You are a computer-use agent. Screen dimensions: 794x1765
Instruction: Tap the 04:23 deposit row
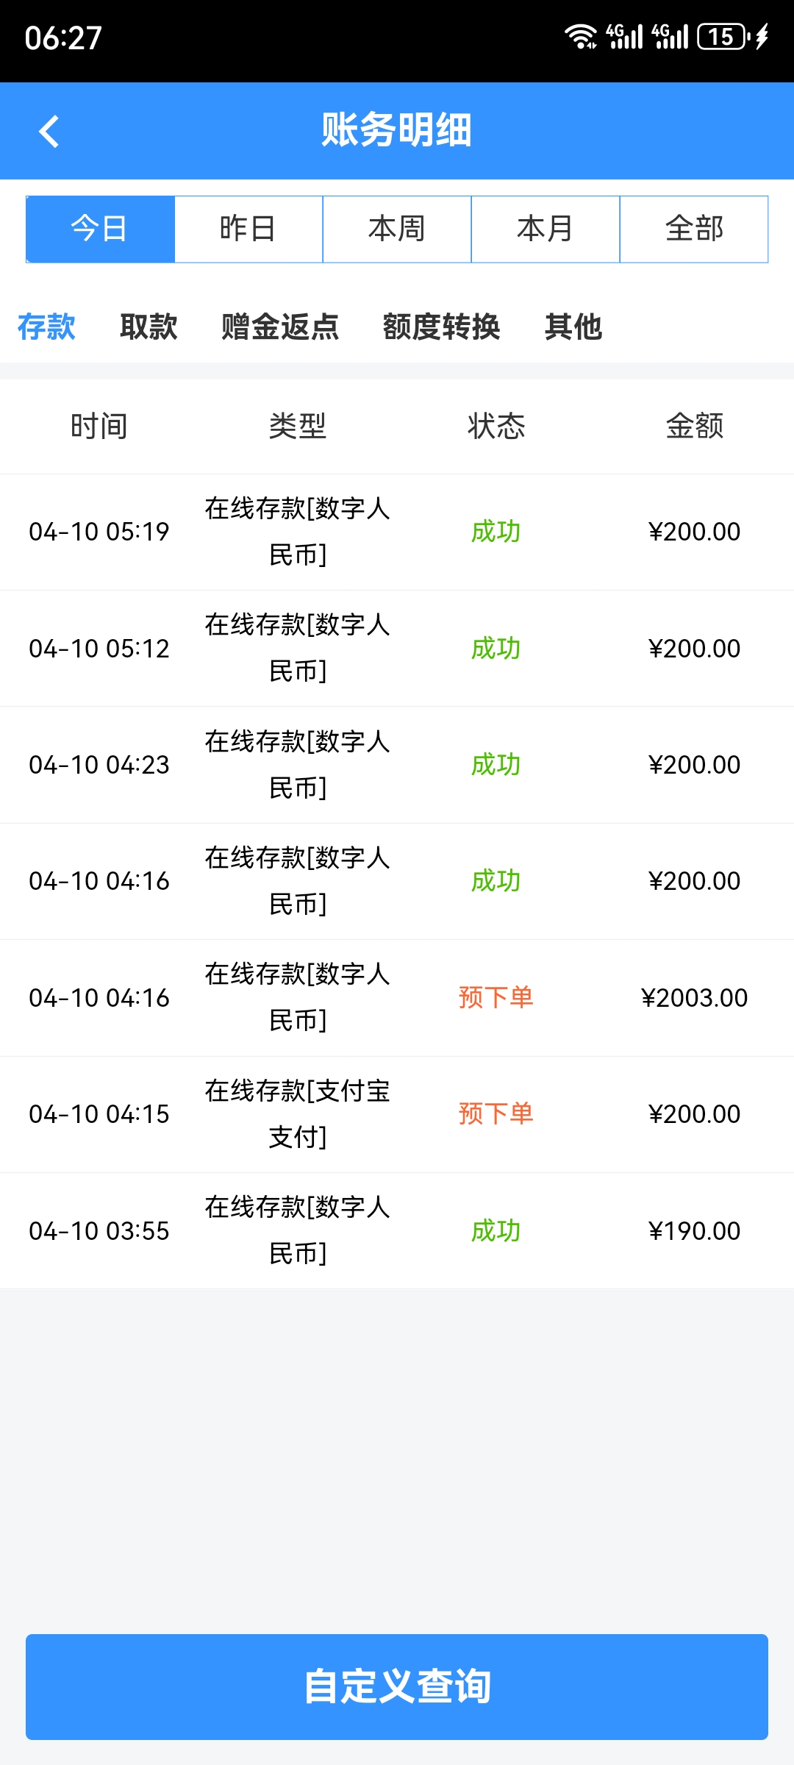pyautogui.click(x=397, y=765)
